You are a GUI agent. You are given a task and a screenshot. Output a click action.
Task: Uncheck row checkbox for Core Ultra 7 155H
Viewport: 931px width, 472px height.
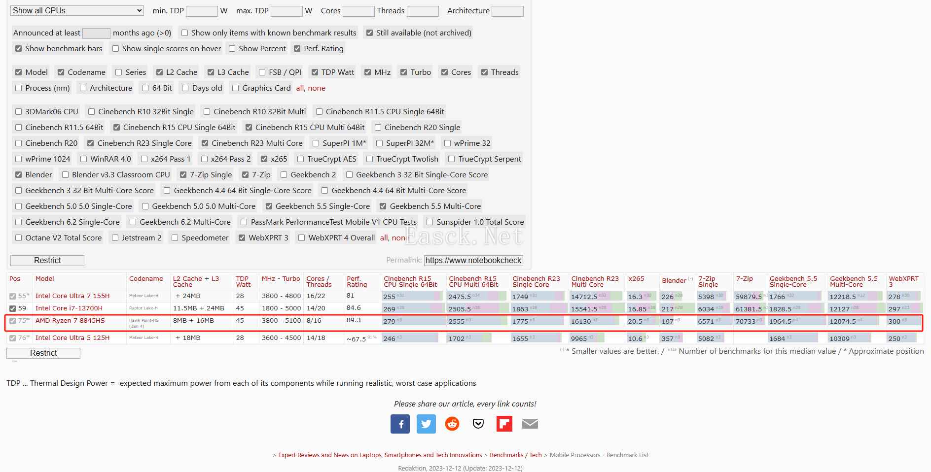pos(13,297)
